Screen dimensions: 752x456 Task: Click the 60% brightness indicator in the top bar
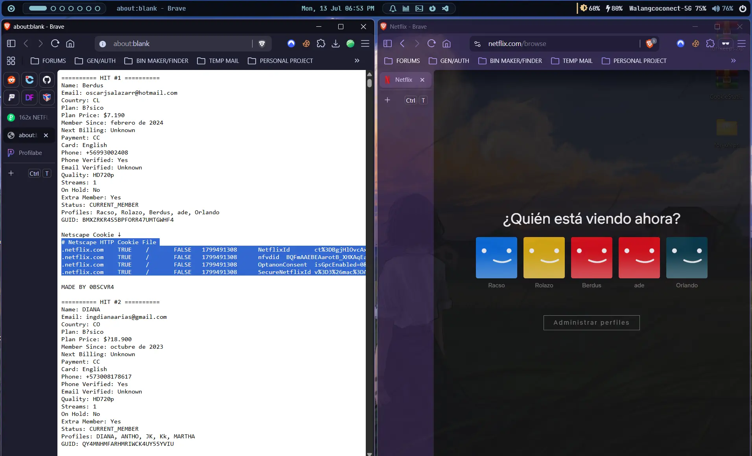coord(590,8)
